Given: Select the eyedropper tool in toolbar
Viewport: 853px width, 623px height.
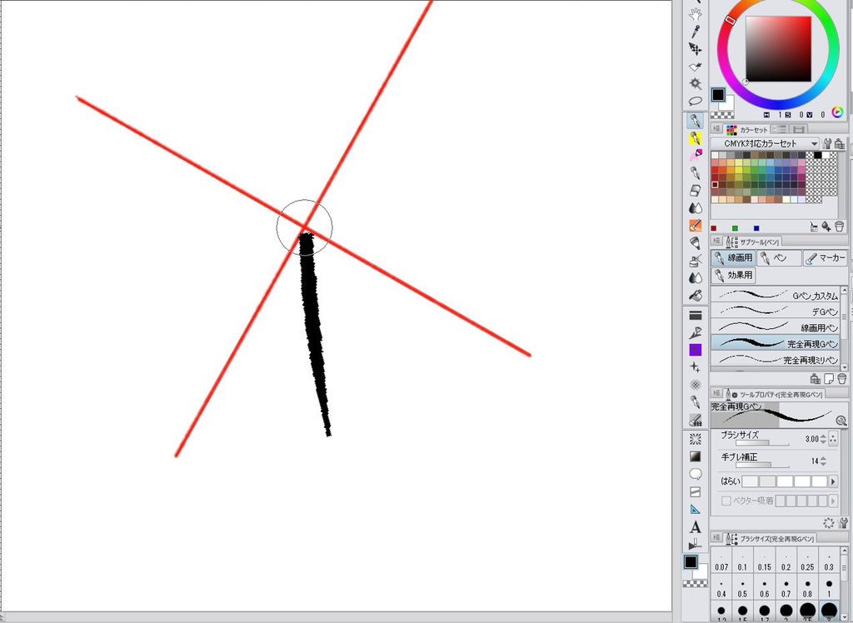Looking at the screenshot, I should pyautogui.click(x=696, y=31).
